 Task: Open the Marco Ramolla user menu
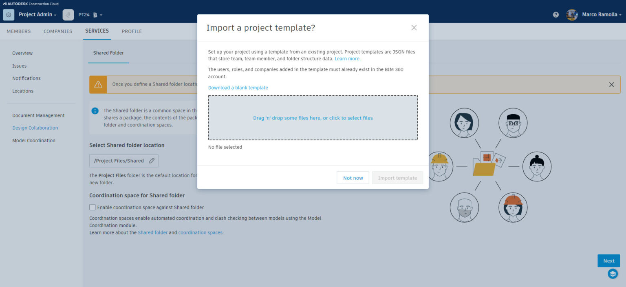tap(602, 15)
